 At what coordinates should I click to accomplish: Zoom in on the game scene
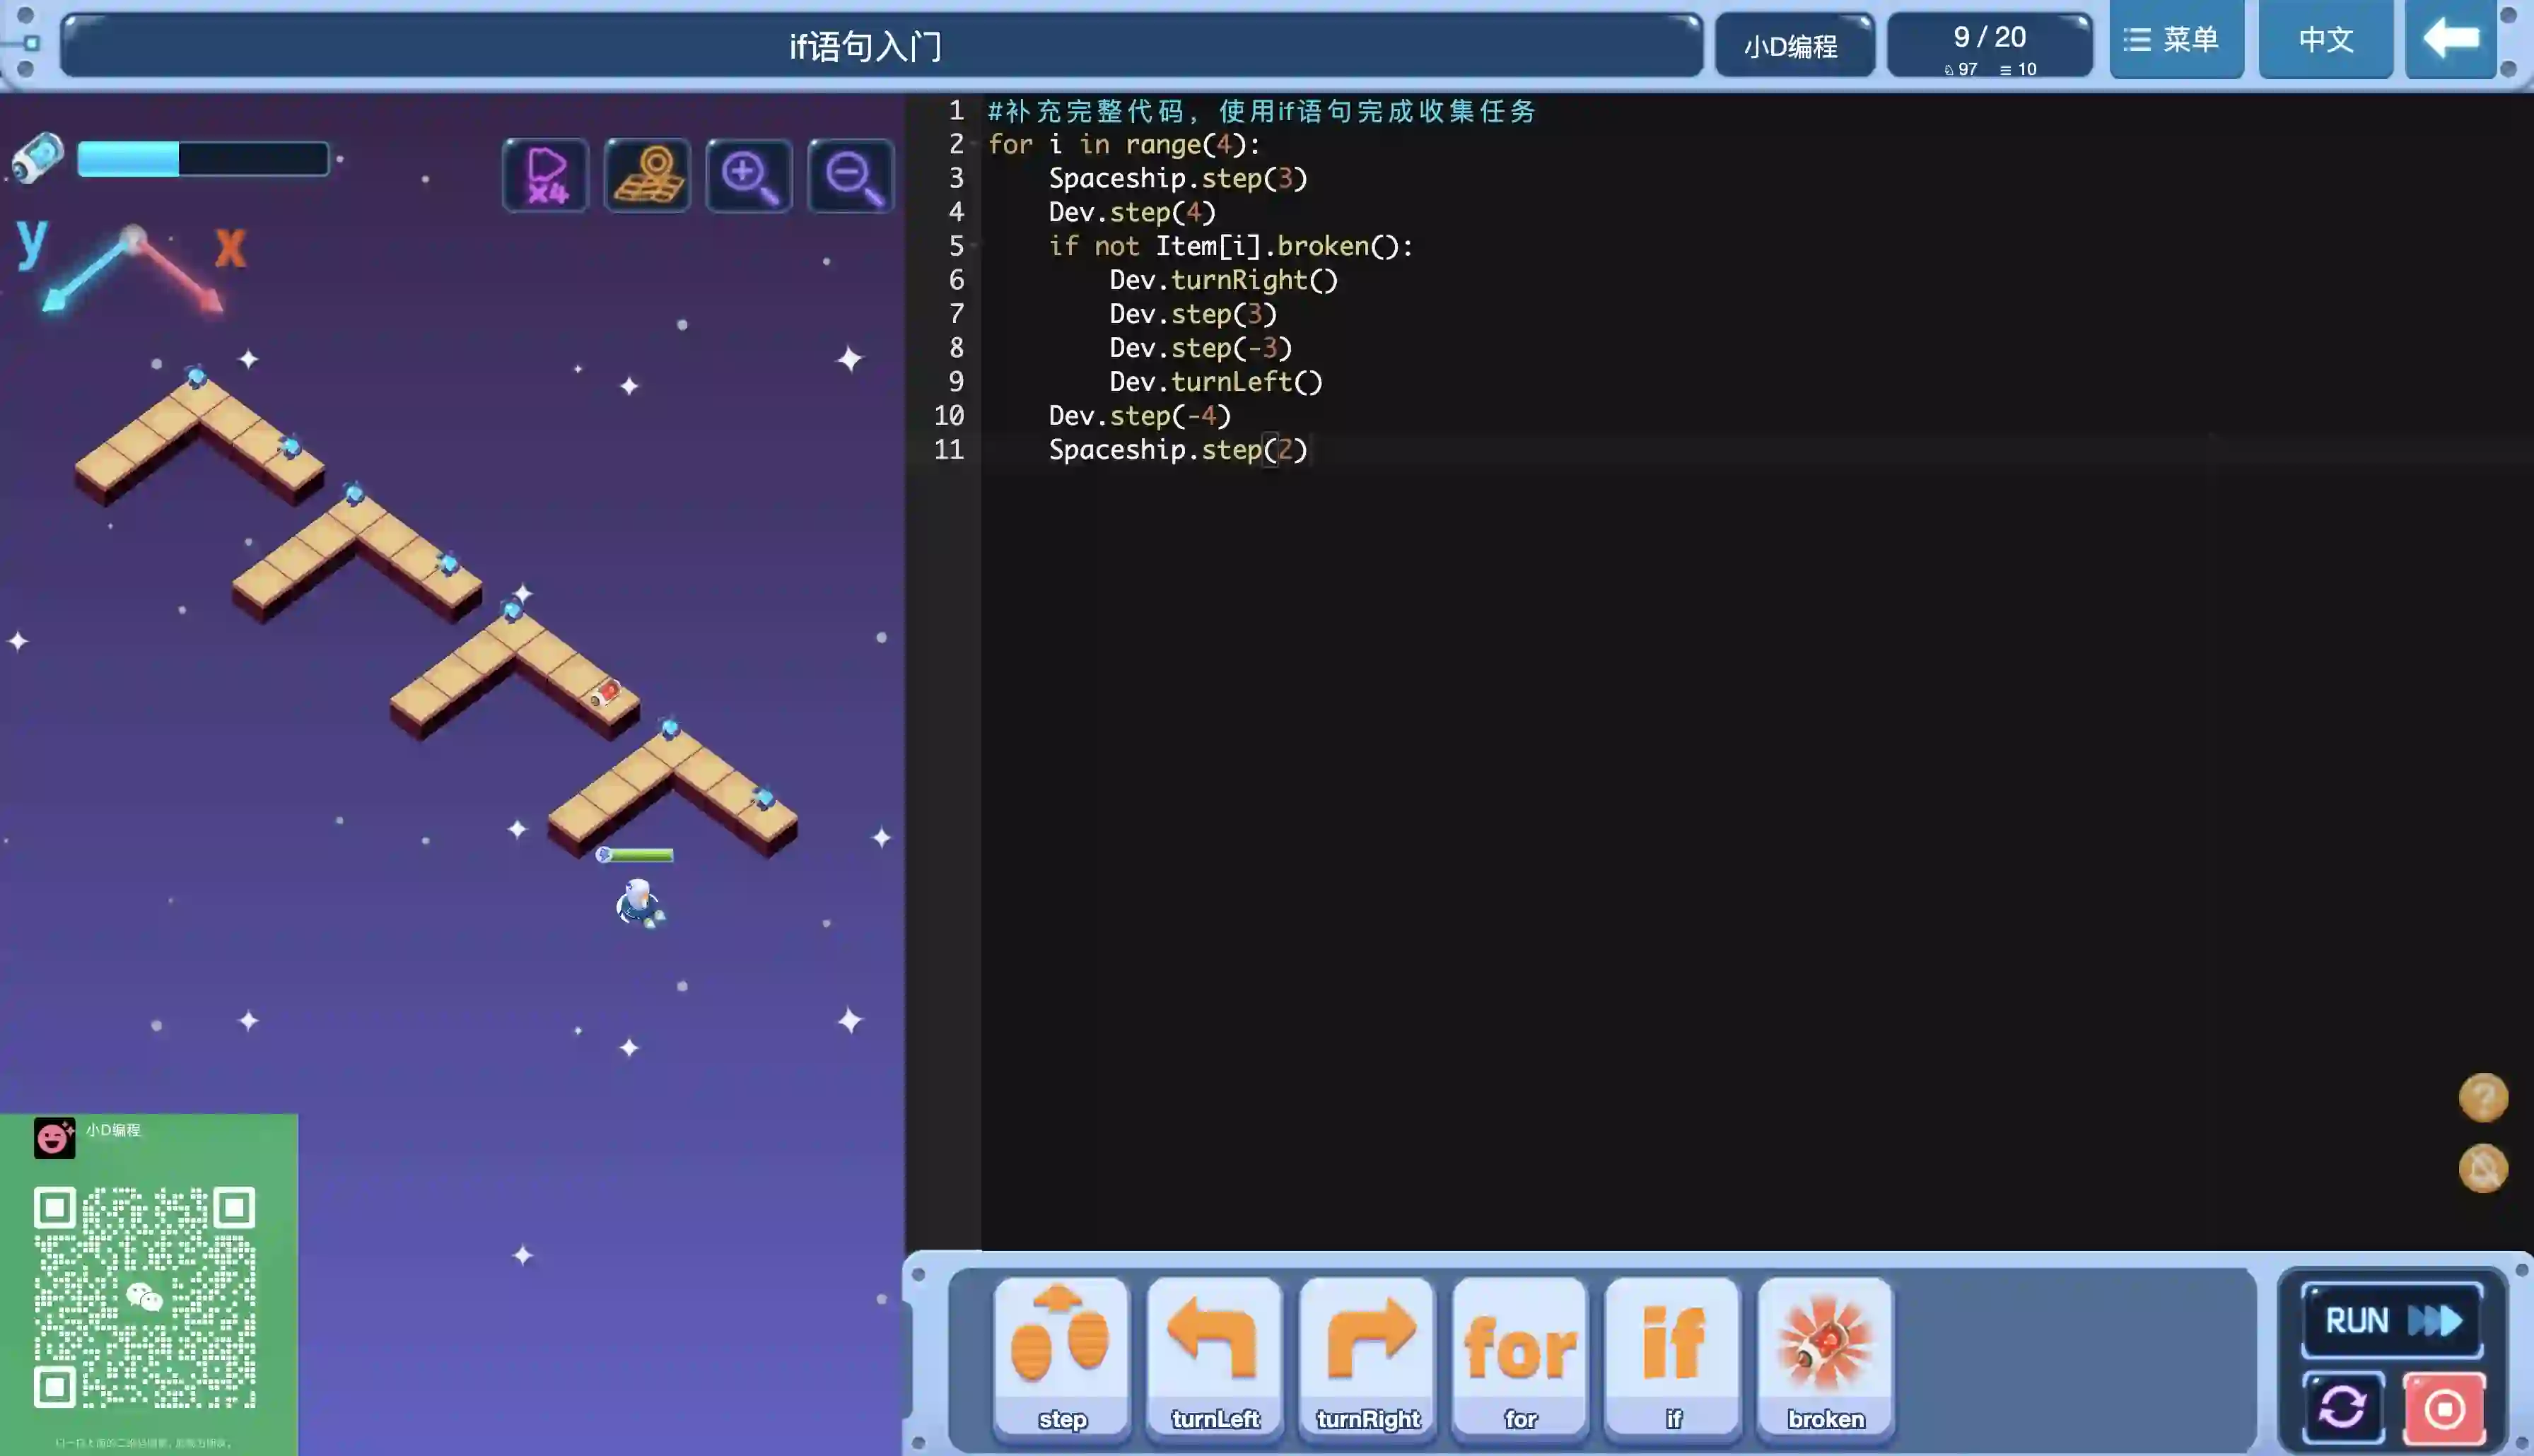tap(749, 175)
